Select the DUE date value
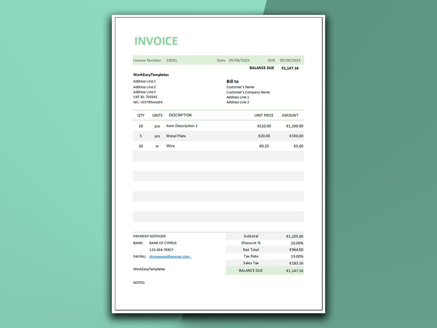This screenshot has width=437, height=328. [290, 60]
